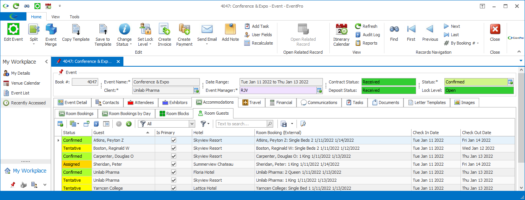Switch to the Tools ribbon tab
The image size is (525, 200).
75,17
